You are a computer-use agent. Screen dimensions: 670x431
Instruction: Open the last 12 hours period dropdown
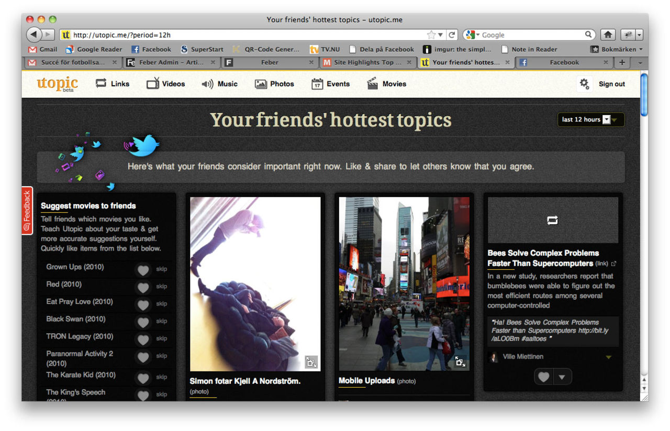pos(590,120)
